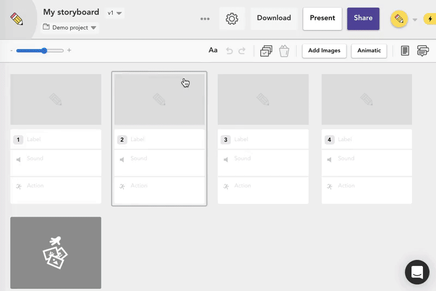Click the Download button
The width and height of the screenshot is (436, 291).
pyautogui.click(x=274, y=18)
